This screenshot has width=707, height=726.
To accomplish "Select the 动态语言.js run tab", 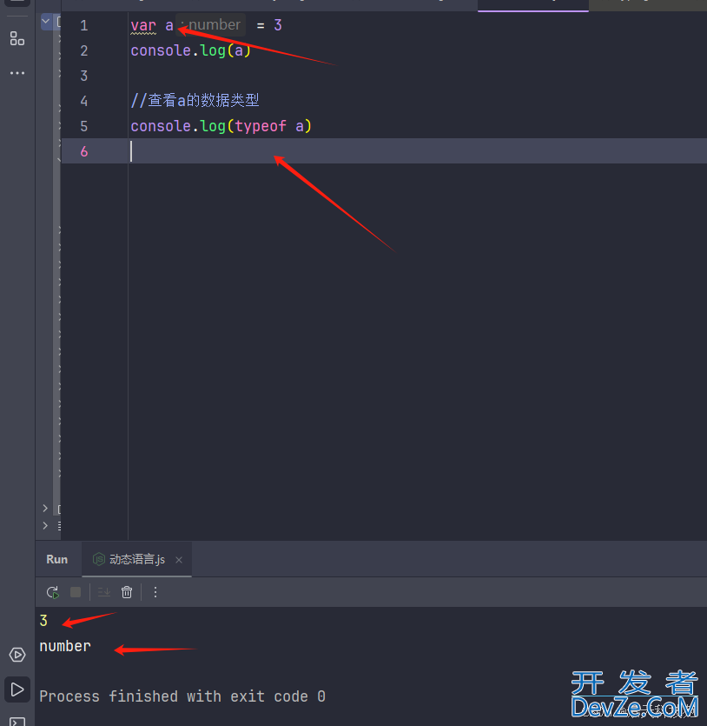I will tap(136, 559).
